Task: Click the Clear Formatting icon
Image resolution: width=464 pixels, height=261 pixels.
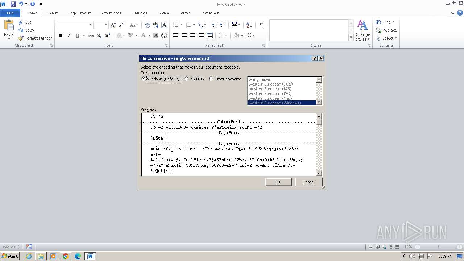Action: coord(147,25)
